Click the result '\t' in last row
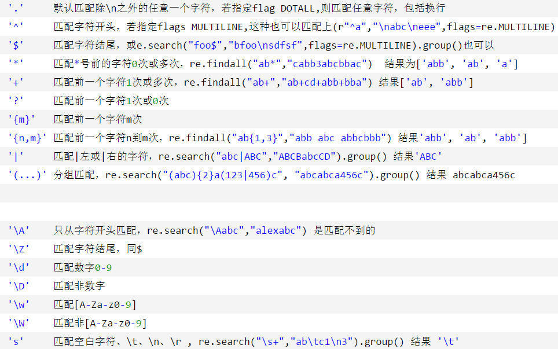Image resolution: width=558 pixels, height=349 pixels. click(449, 341)
